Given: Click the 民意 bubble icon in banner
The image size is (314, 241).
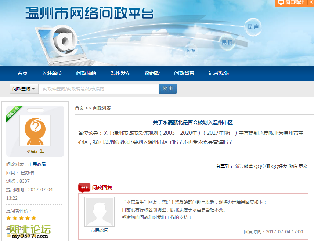Looking at the screenshot, I should coord(191,50).
